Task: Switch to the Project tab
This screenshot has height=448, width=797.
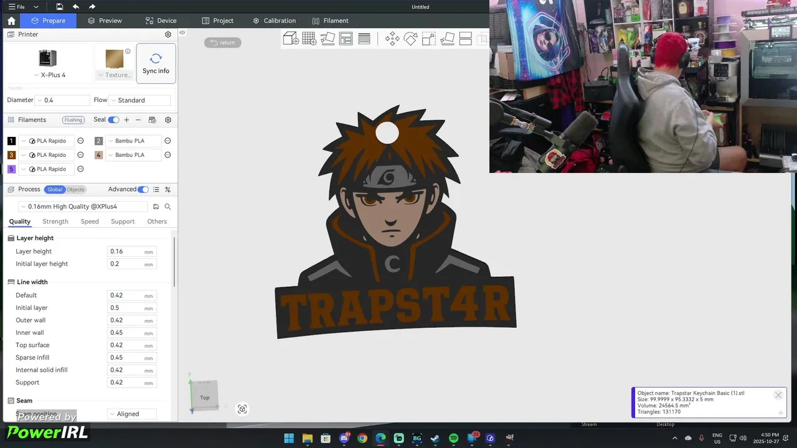Action: pyautogui.click(x=218, y=21)
